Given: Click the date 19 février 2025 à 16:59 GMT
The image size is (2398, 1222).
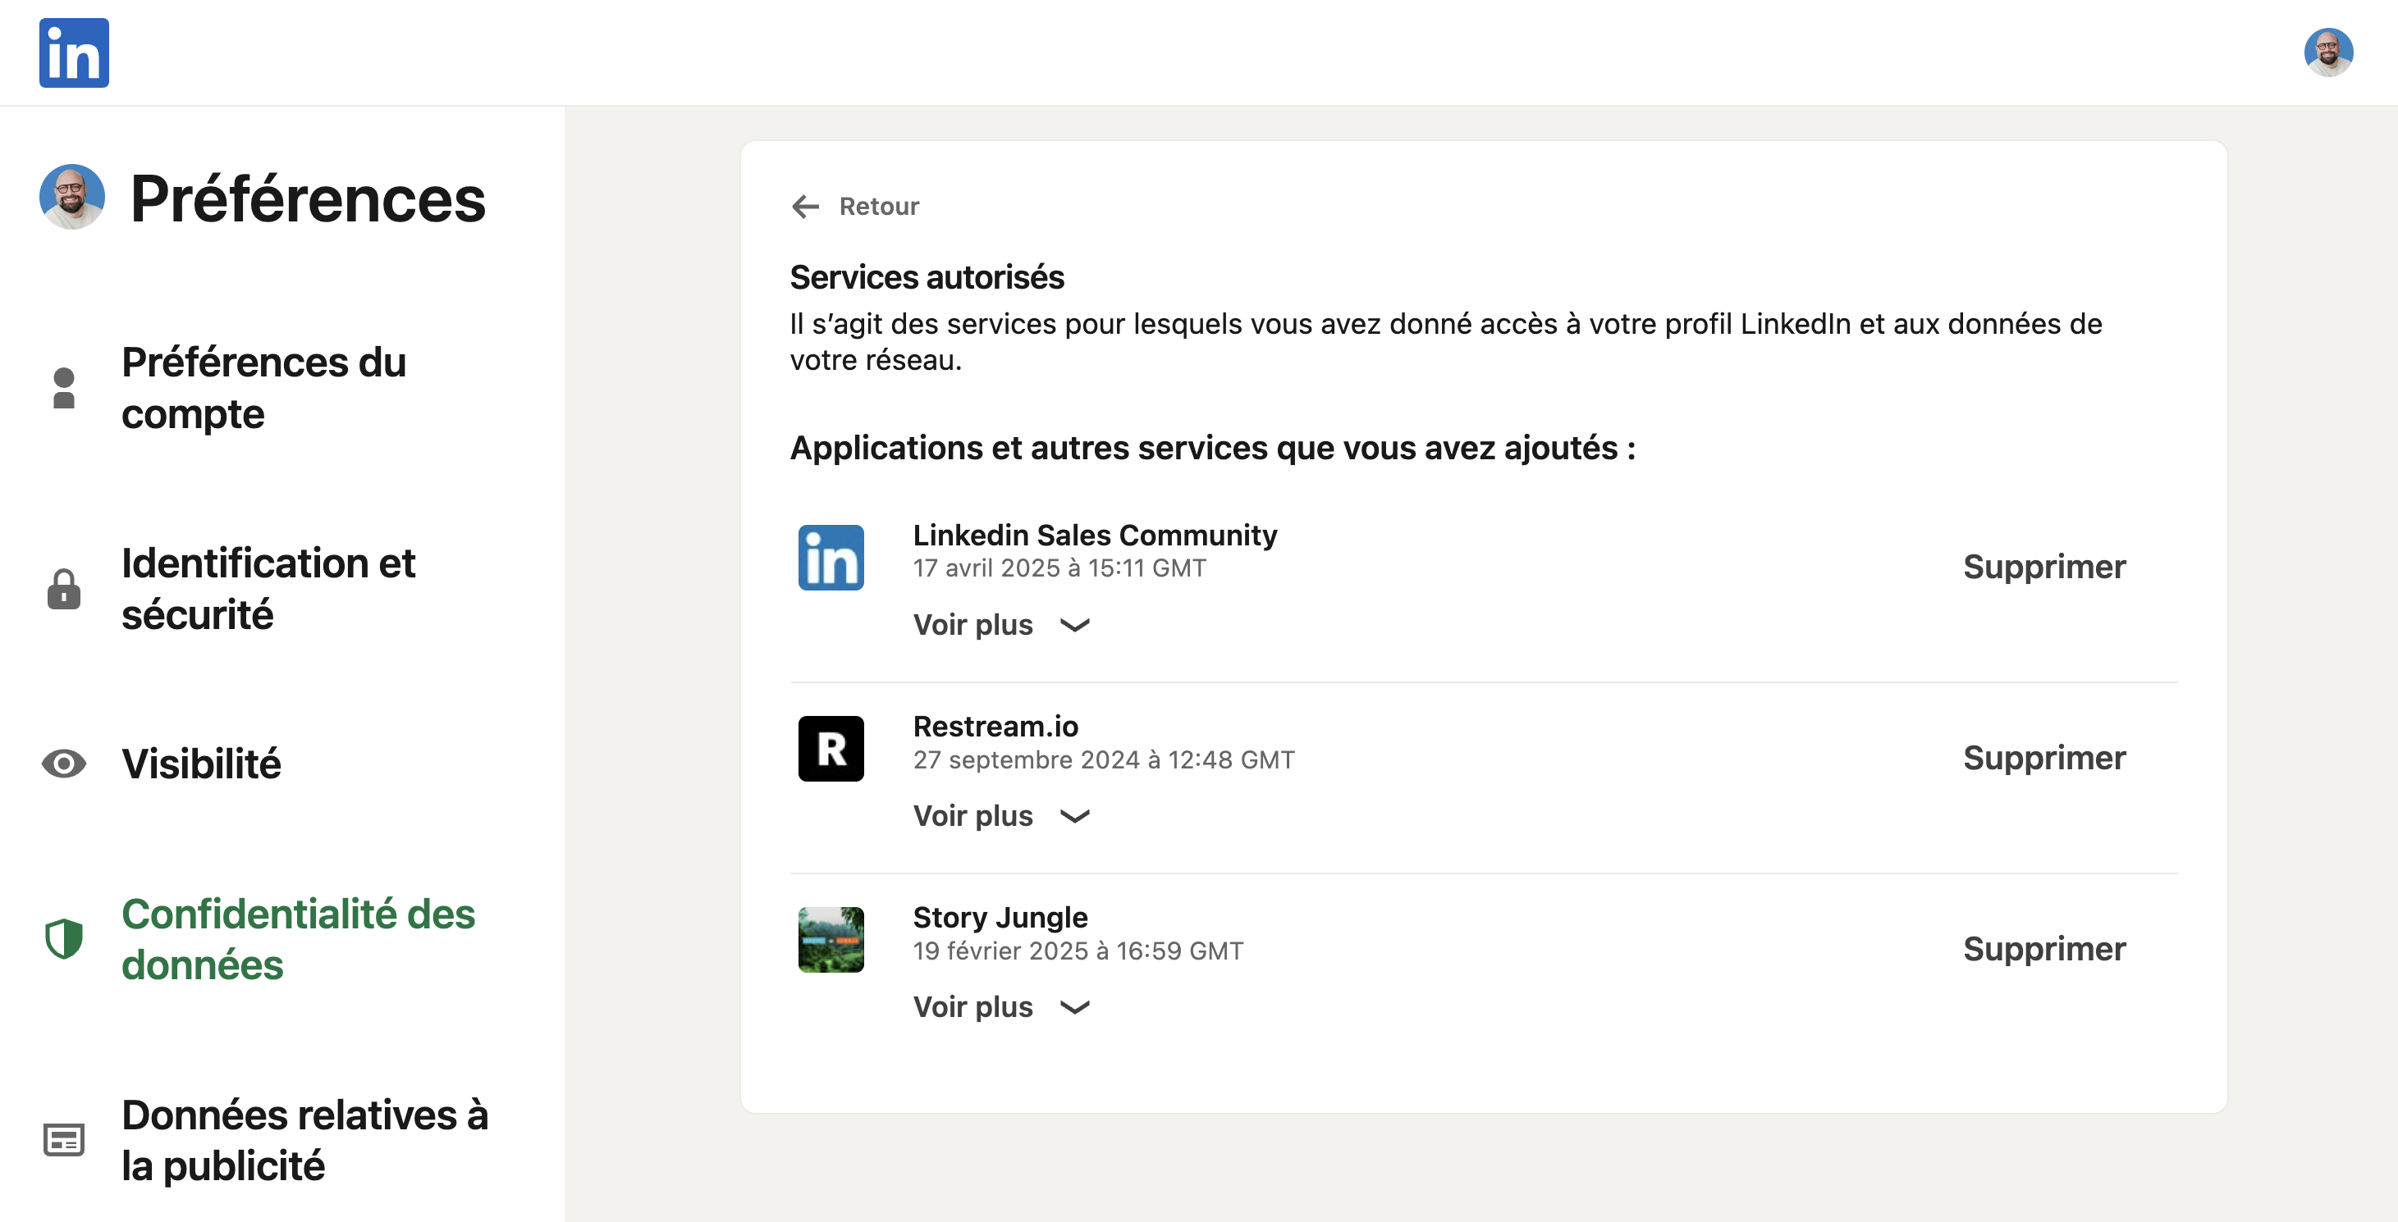Looking at the screenshot, I should (x=1078, y=951).
